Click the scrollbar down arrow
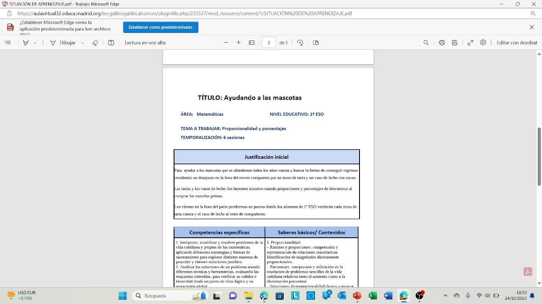Image resolution: width=542 pixels, height=304 pixels. click(x=539, y=283)
